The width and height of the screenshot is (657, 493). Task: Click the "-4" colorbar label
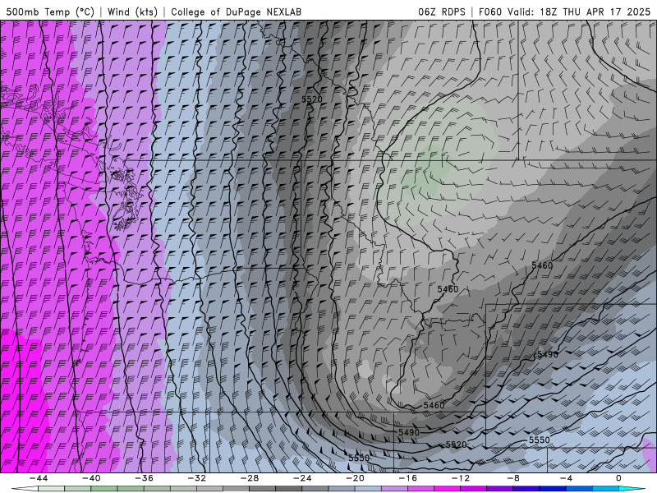(x=566, y=478)
